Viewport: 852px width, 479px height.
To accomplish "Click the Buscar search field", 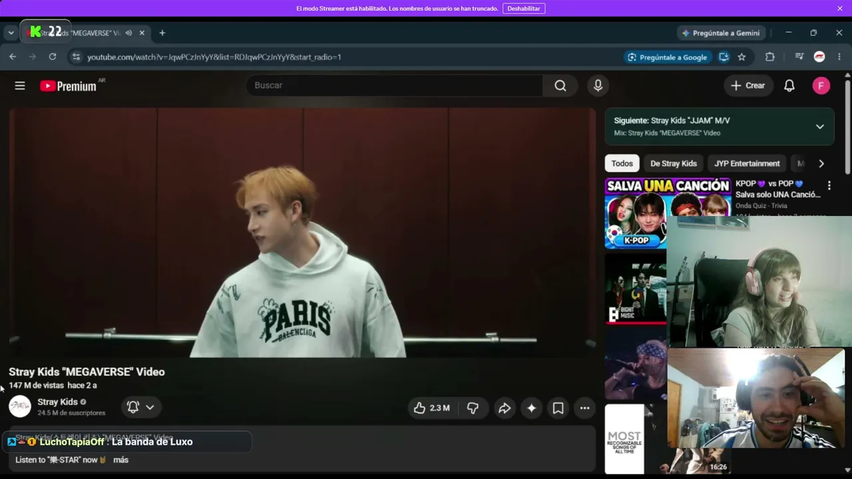I will coord(394,85).
